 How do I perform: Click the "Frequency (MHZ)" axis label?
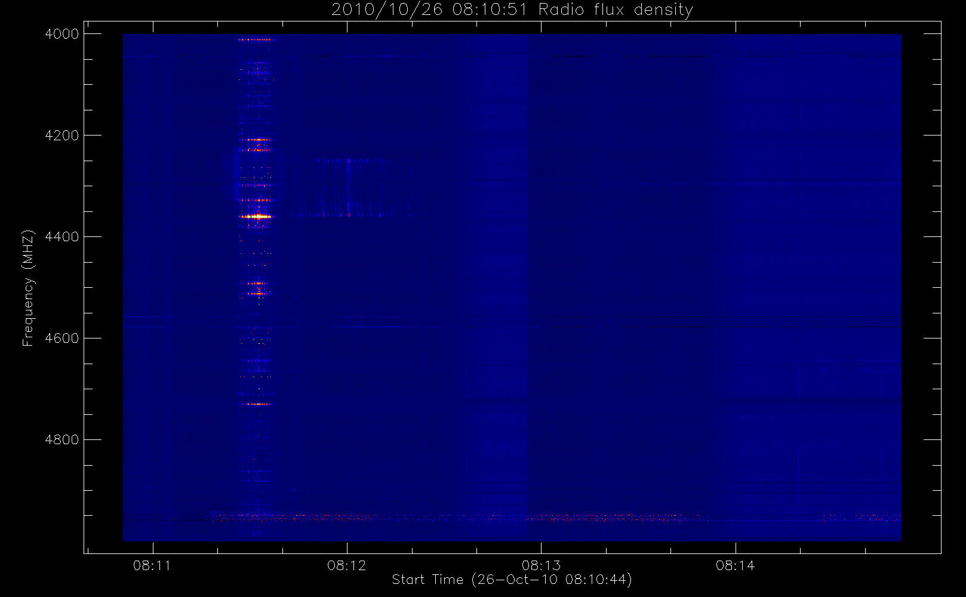(28, 288)
